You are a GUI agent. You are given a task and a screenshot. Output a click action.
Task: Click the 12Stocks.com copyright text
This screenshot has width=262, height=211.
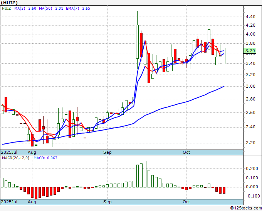(246, 208)
